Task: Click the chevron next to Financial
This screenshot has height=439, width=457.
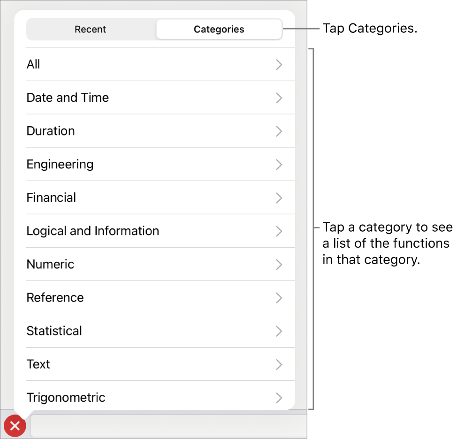Action: coord(279,198)
